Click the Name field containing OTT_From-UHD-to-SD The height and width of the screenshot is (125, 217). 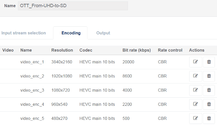click(73, 6)
